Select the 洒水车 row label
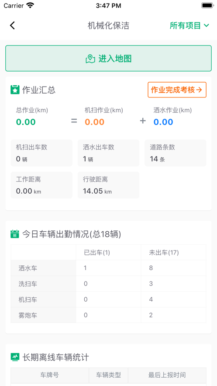 point(28,268)
